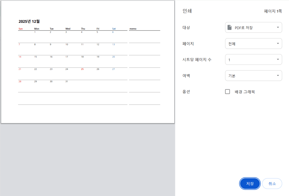Click the 인쇄 print dialog heading

[x=187, y=11]
